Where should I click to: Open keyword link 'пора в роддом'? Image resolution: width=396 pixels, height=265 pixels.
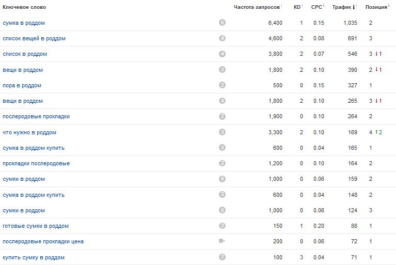point(22,86)
